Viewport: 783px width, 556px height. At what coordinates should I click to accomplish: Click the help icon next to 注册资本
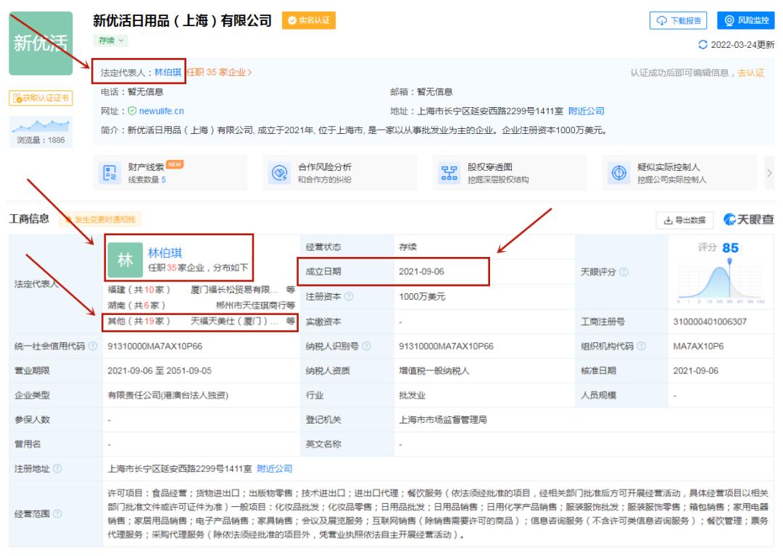[x=349, y=298]
